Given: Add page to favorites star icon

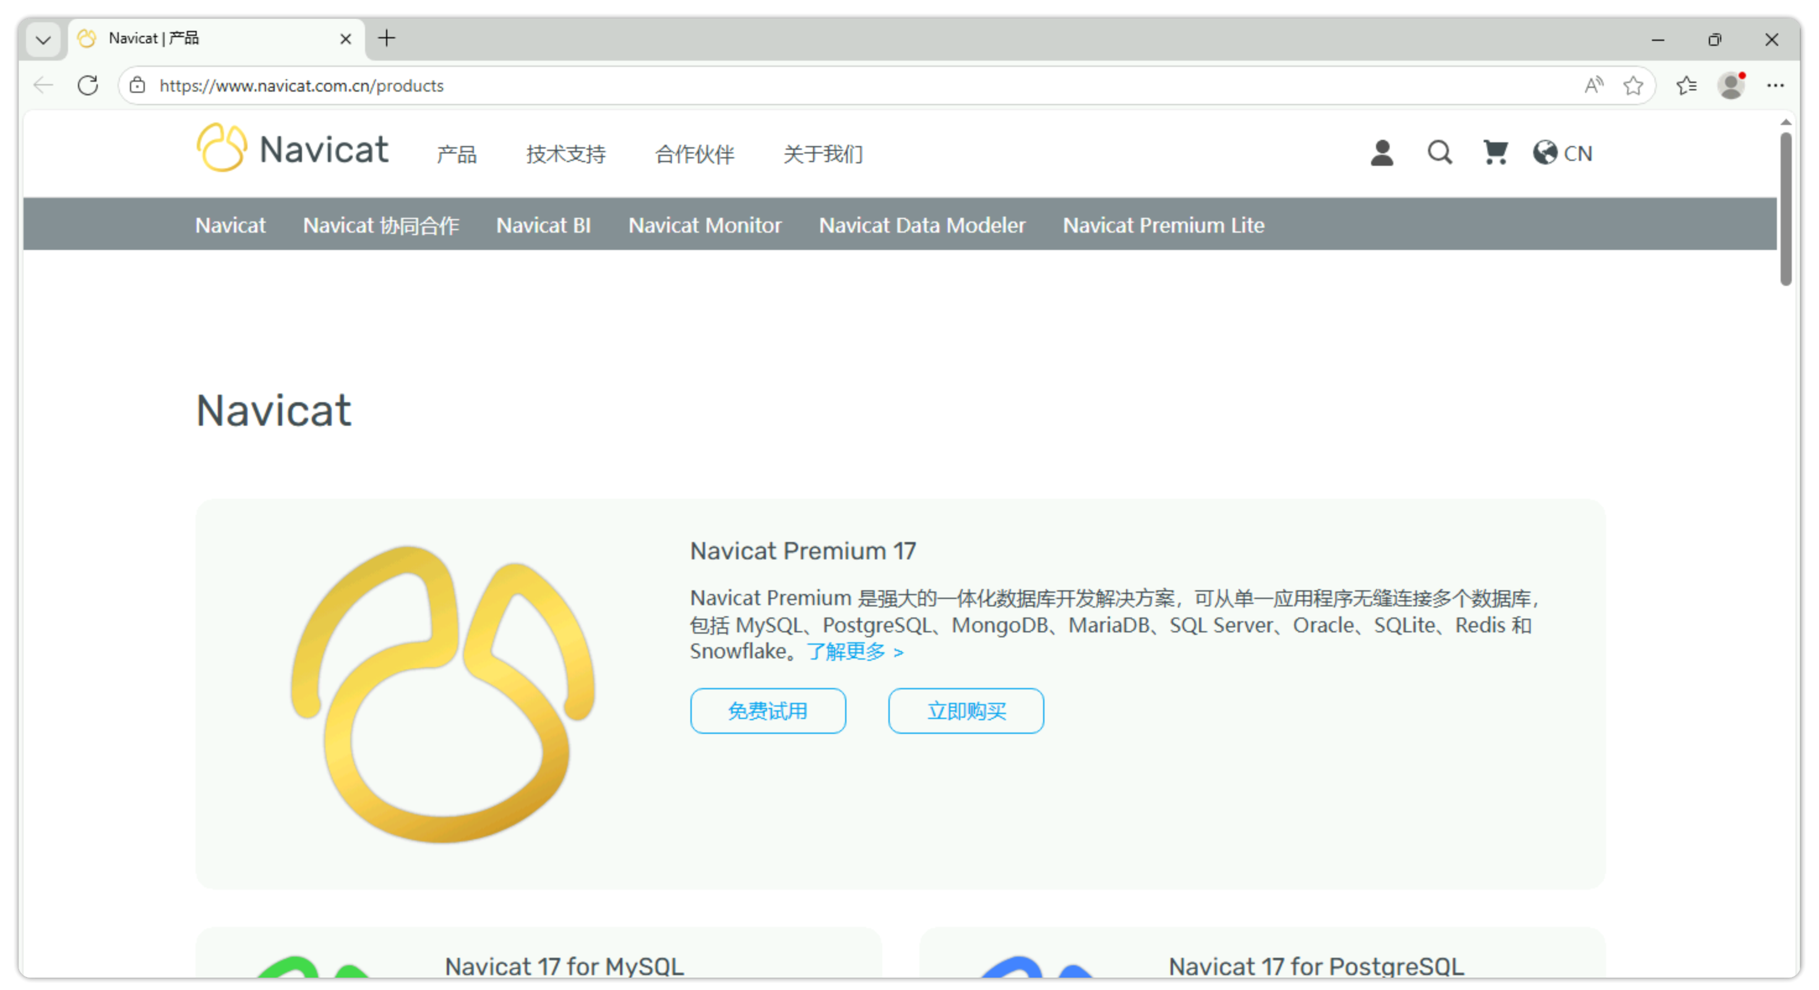Looking at the screenshot, I should pos(1633,85).
